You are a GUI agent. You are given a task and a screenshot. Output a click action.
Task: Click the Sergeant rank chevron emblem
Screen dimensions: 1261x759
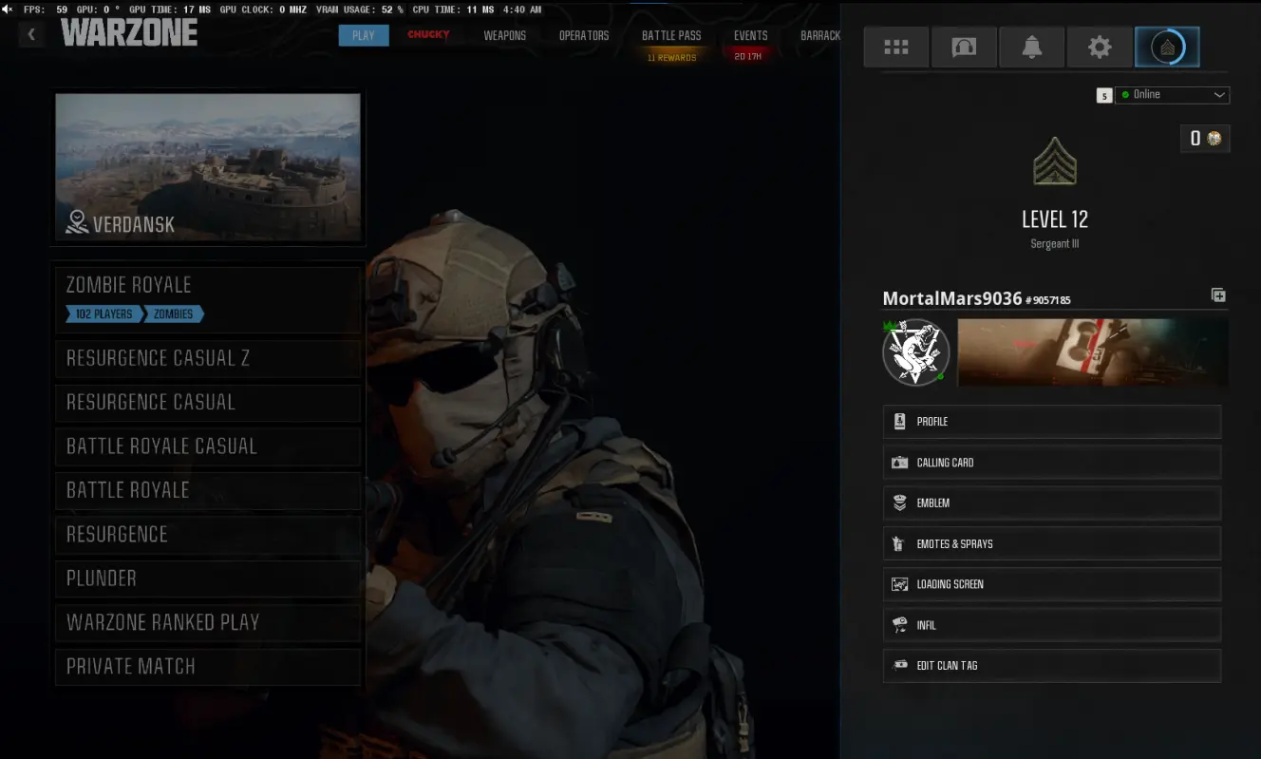(1054, 161)
